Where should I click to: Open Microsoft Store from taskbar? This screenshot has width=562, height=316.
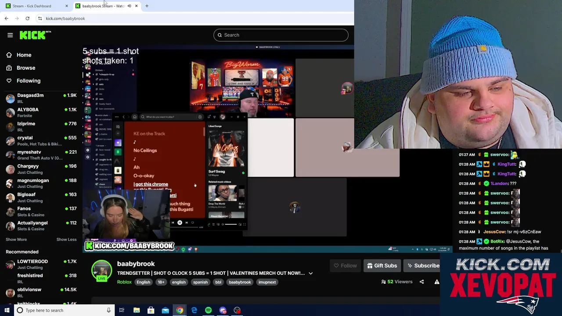click(151, 310)
